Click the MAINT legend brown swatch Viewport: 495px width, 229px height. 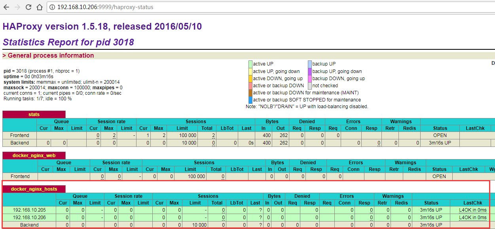(250, 93)
